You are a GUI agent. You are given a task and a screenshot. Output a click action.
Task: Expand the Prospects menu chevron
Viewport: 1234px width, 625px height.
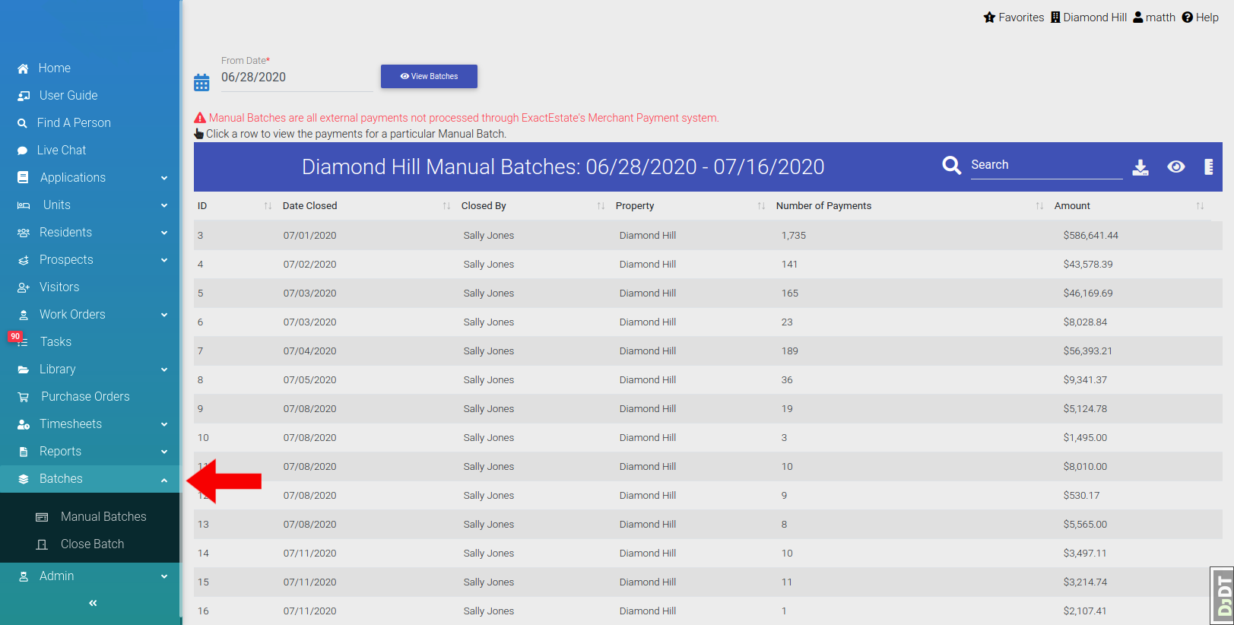[164, 260]
